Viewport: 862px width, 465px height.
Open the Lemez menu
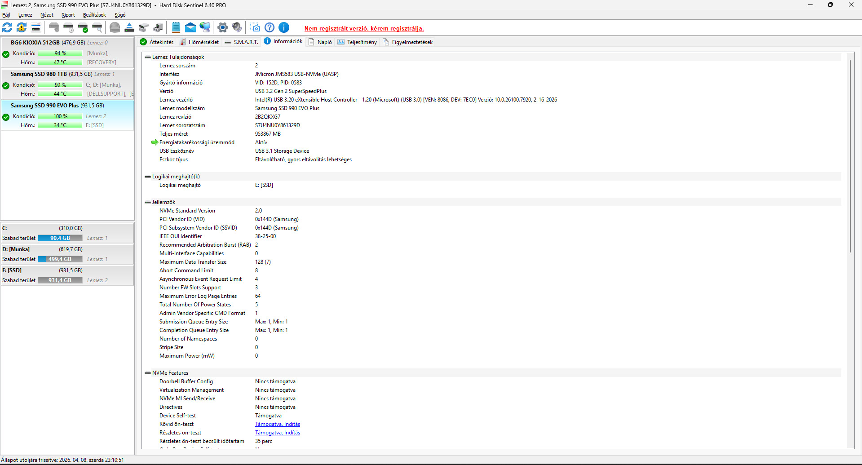click(25, 15)
